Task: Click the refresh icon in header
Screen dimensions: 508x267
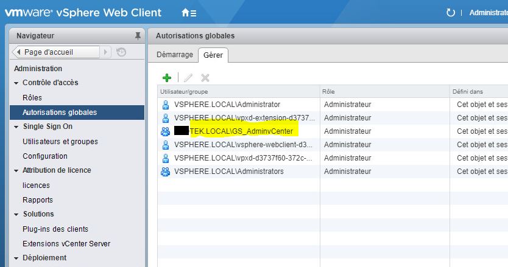Action: point(450,13)
